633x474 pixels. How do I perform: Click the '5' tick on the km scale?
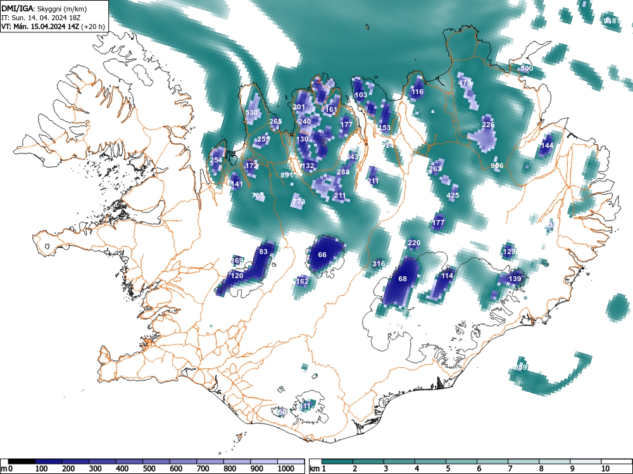pyautogui.click(x=448, y=469)
